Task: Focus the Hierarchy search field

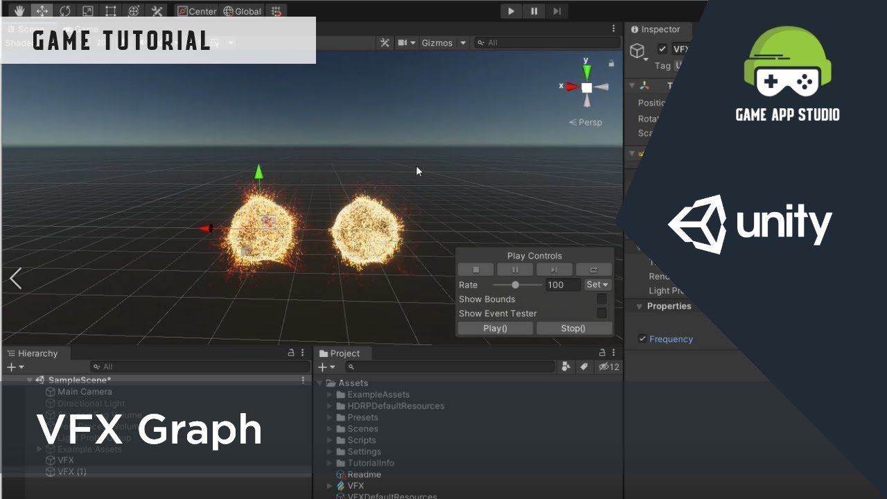Action: [x=200, y=367]
